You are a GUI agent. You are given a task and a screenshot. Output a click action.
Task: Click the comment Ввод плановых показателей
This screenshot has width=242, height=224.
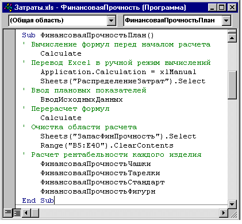click(x=89, y=90)
